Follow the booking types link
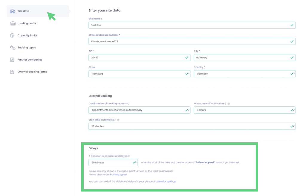The width and height of the screenshot is (300, 196). tap(118, 174)
